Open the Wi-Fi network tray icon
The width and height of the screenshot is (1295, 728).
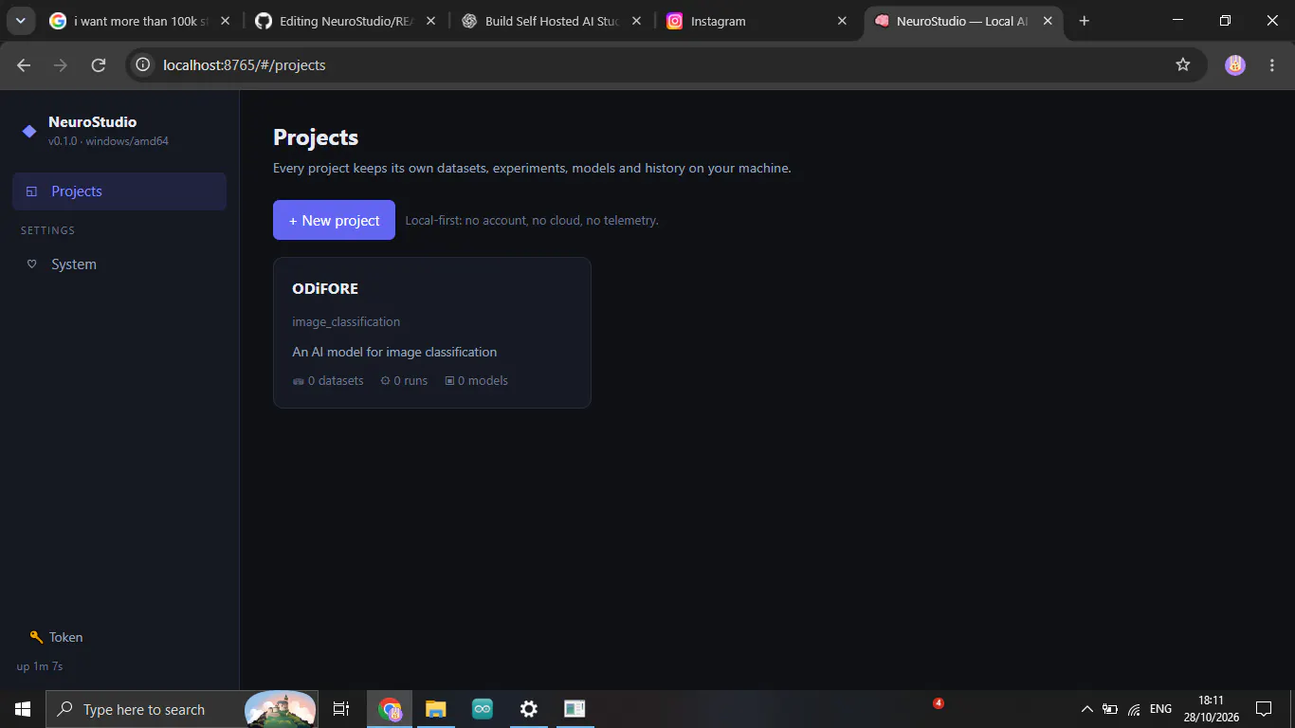pyautogui.click(x=1134, y=709)
